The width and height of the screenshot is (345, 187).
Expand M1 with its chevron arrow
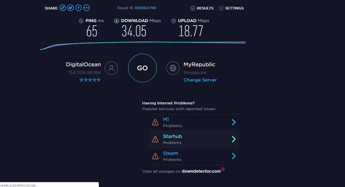tap(234, 122)
